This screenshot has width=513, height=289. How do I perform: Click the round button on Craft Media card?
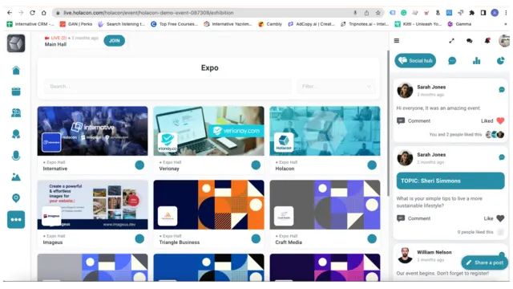click(x=372, y=239)
